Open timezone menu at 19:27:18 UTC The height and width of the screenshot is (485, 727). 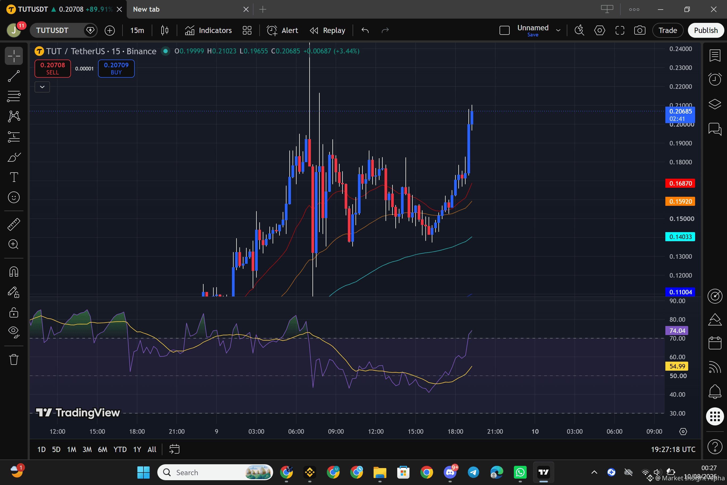tap(673, 449)
